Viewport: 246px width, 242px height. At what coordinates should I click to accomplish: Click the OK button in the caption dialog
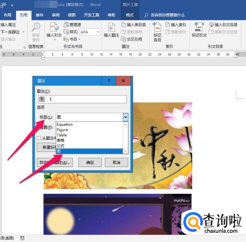(90, 163)
